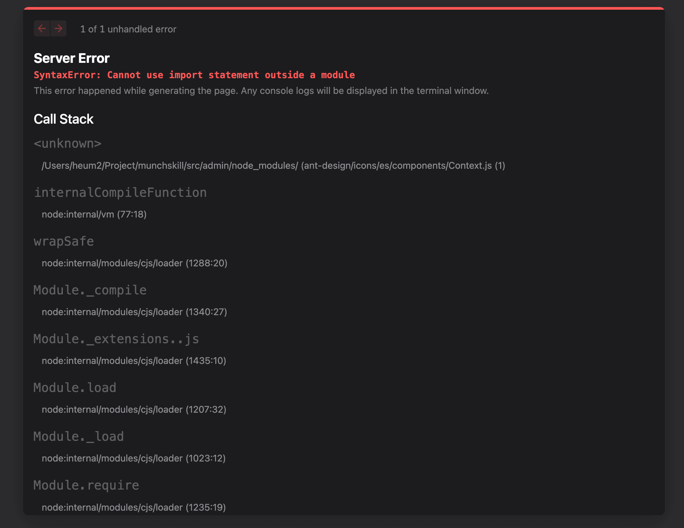Image resolution: width=684 pixels, height=528 pixels.
Task: Click the next error arrow icon
Action: (59, 29)
